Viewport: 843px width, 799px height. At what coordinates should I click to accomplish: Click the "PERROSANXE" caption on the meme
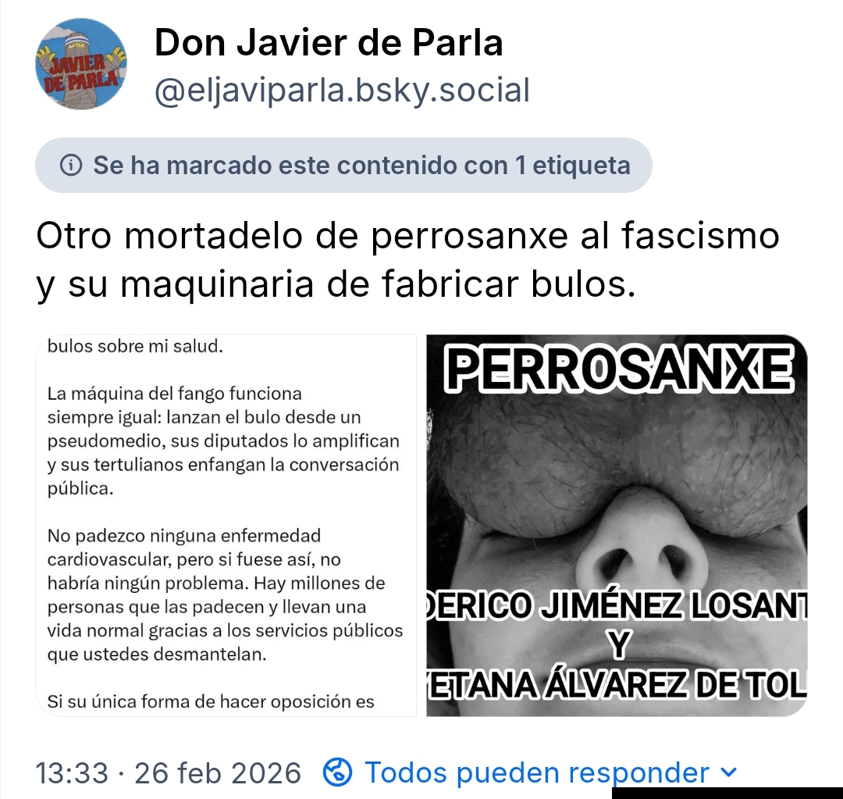click(x=620, y=369)
